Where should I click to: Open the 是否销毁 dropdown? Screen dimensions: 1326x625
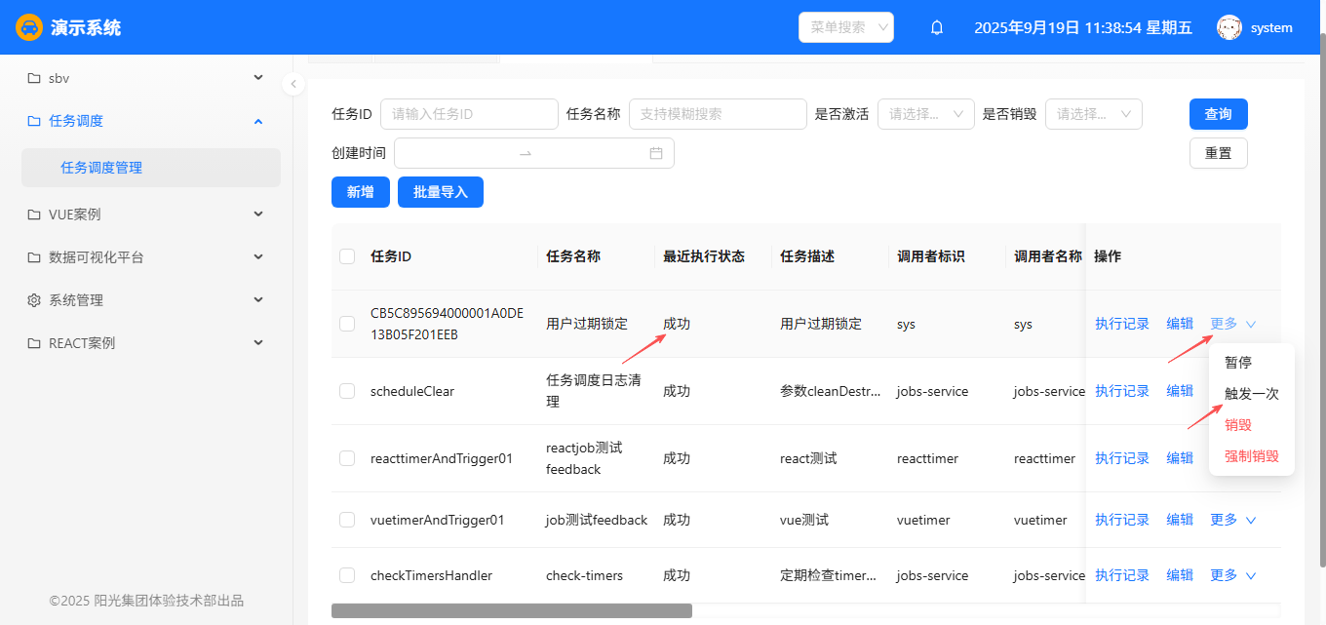pos(1093,114)
